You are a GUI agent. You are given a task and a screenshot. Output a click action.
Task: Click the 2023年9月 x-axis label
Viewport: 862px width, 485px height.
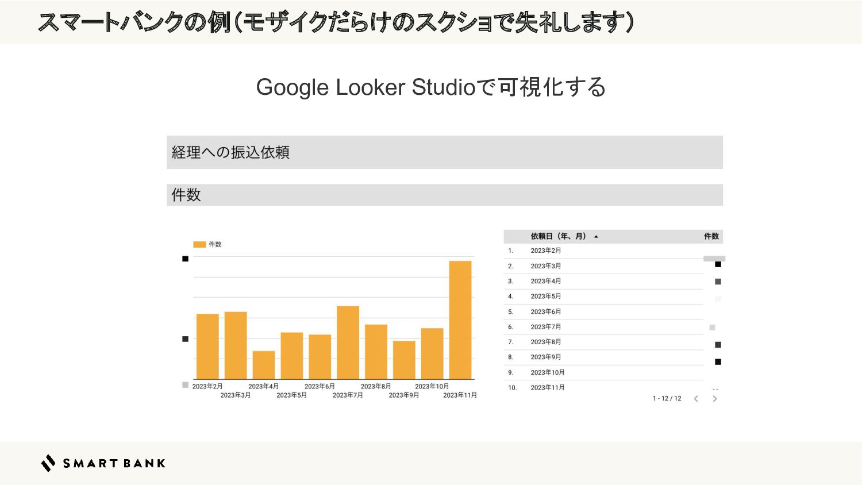click(x=404, y=395)
